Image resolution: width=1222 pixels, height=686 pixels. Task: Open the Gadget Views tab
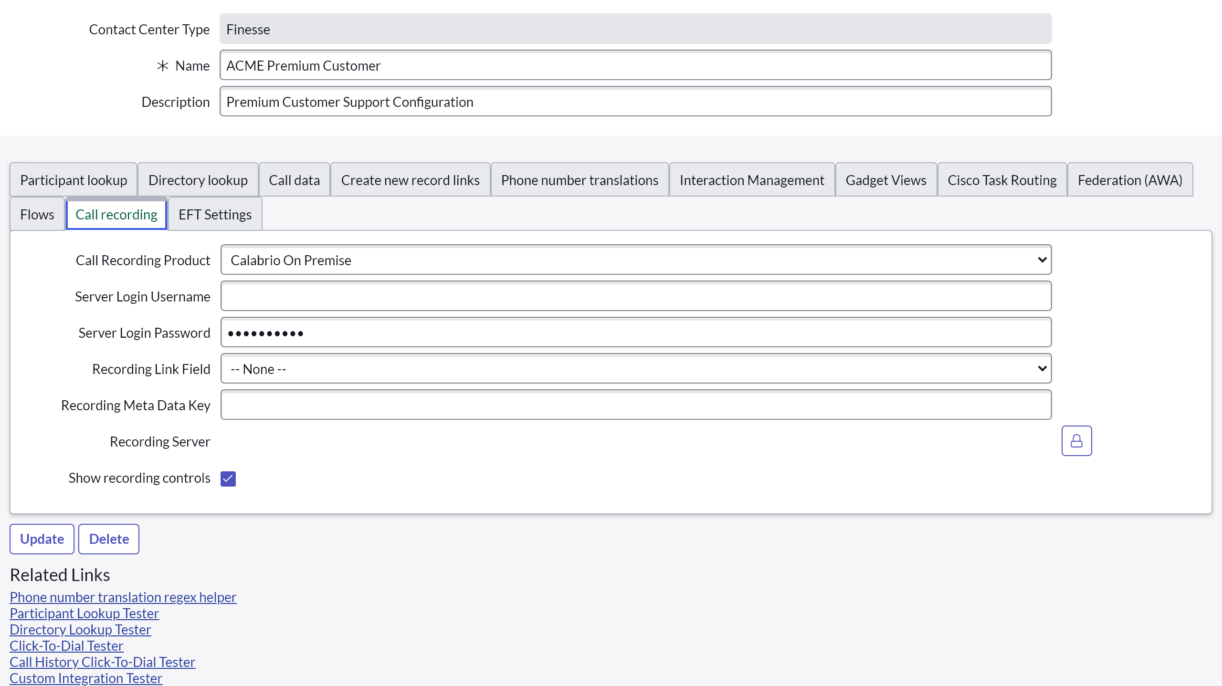tap(885, 180)
